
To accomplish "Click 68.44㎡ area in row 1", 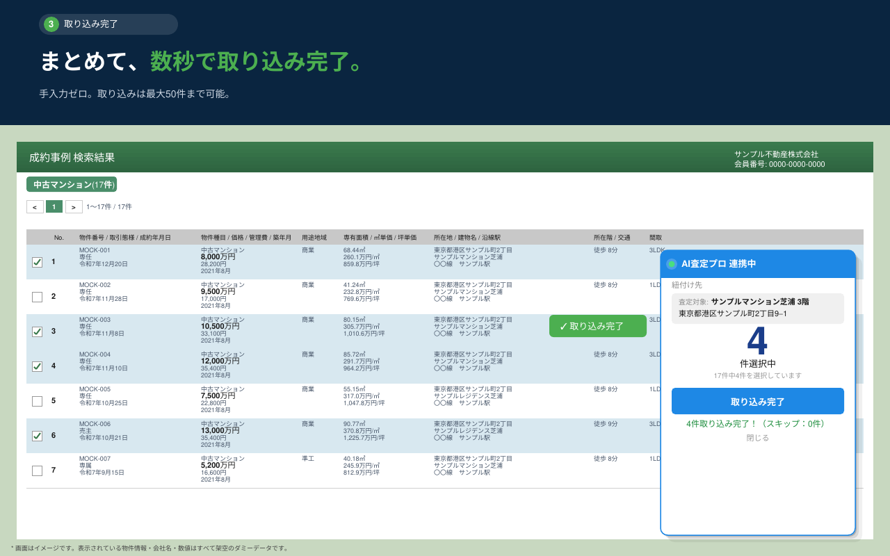I will 355,250.
